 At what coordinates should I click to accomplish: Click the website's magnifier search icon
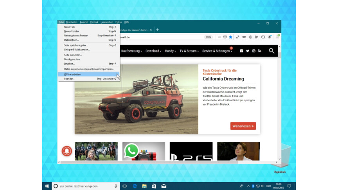[271, 51]
